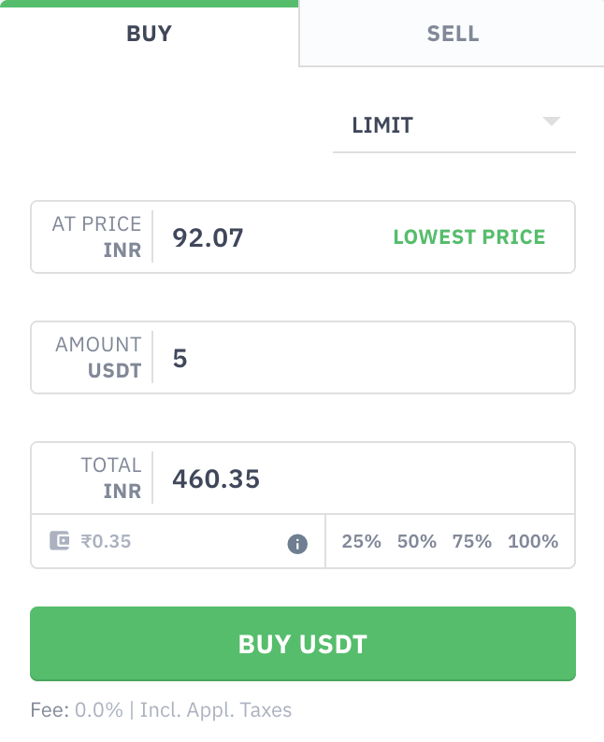Select 100% of wallet balance

(x=532, y=541)
